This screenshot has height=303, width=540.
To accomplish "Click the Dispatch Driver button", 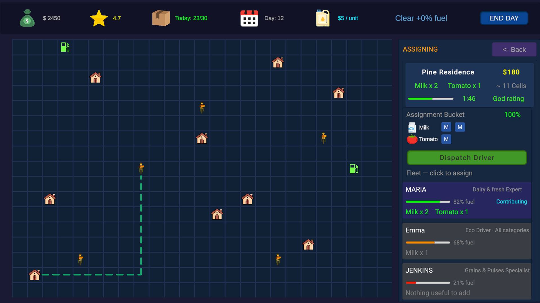I will click(x=466, y=157).
